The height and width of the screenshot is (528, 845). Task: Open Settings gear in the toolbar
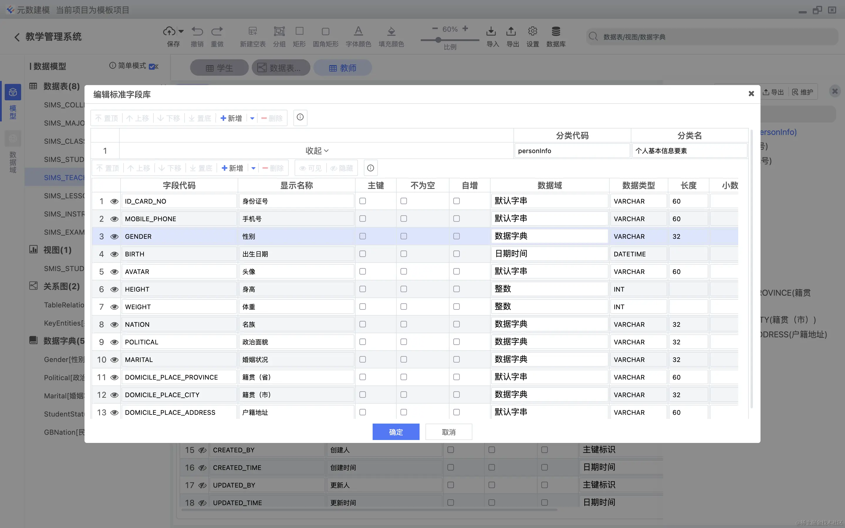coord(532,32)
